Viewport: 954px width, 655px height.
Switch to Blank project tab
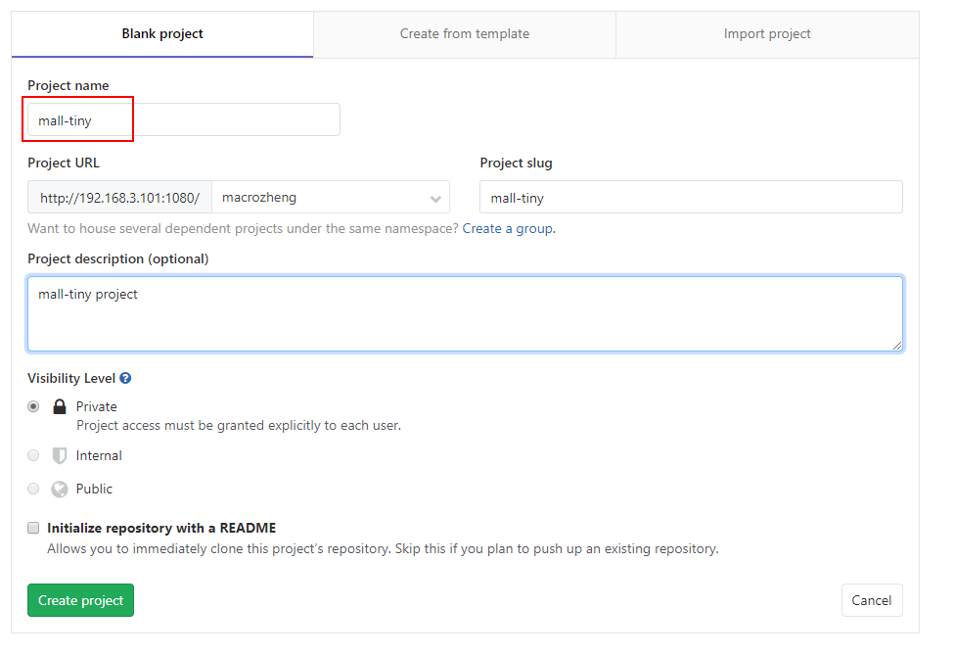pos(162,34)
